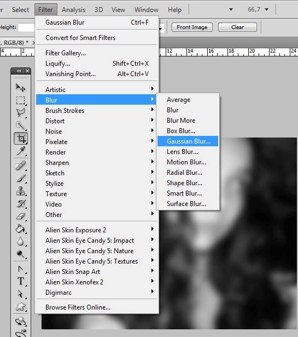Image resolution: width=298 pixels, height=337 pixels.
Task: Close the tools panel
Action: (x=27, y=71)
